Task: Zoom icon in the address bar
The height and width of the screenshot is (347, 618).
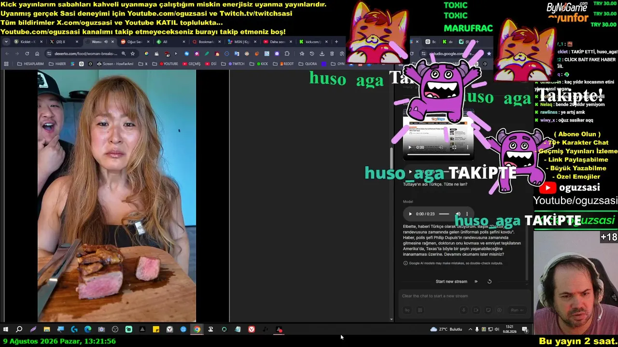Action: 124,53
